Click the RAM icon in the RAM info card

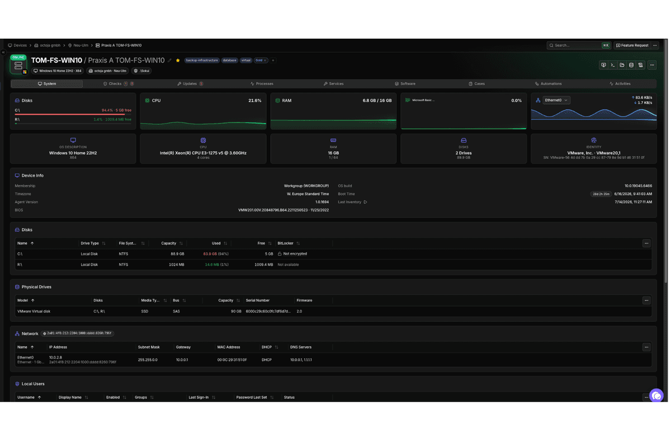pyautogui.click(x=333, y=140)
